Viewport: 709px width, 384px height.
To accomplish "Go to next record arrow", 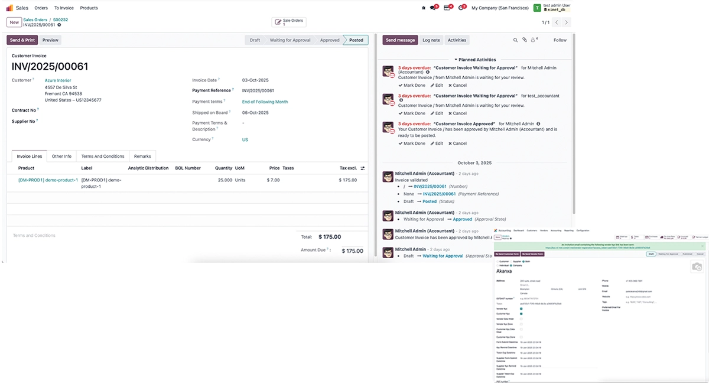I will pos(566,22).
